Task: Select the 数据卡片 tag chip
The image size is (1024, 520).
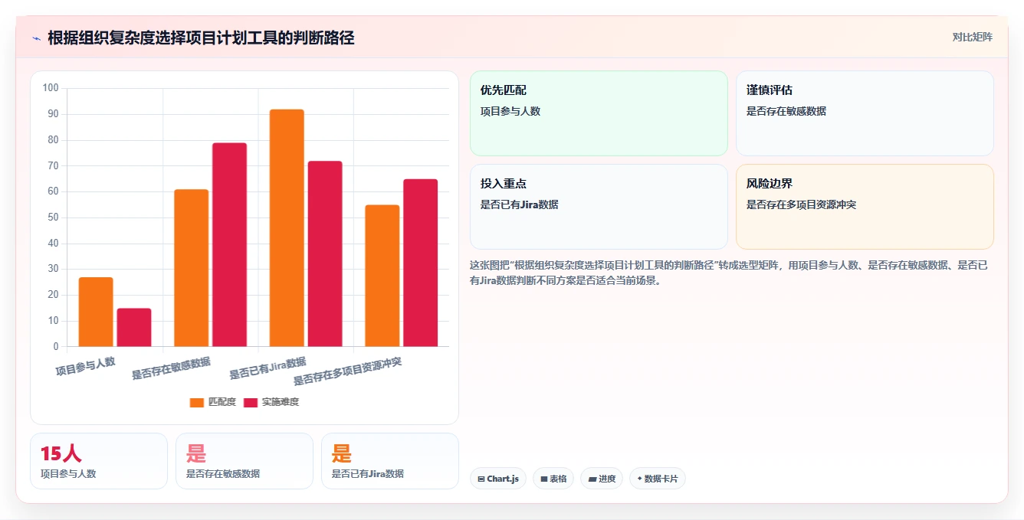Action: 657,479
